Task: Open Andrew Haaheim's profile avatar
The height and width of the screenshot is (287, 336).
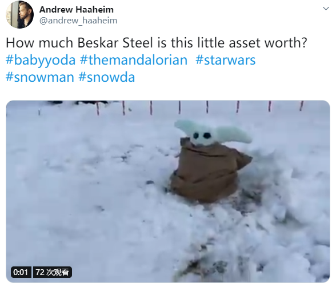Action: click(x=19, y=14)
